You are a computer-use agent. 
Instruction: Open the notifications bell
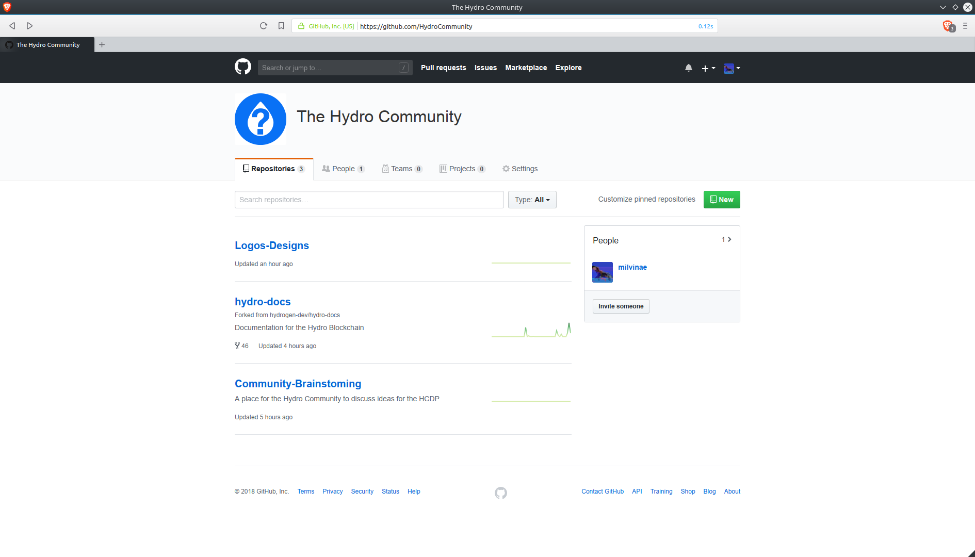coord(688,68)
